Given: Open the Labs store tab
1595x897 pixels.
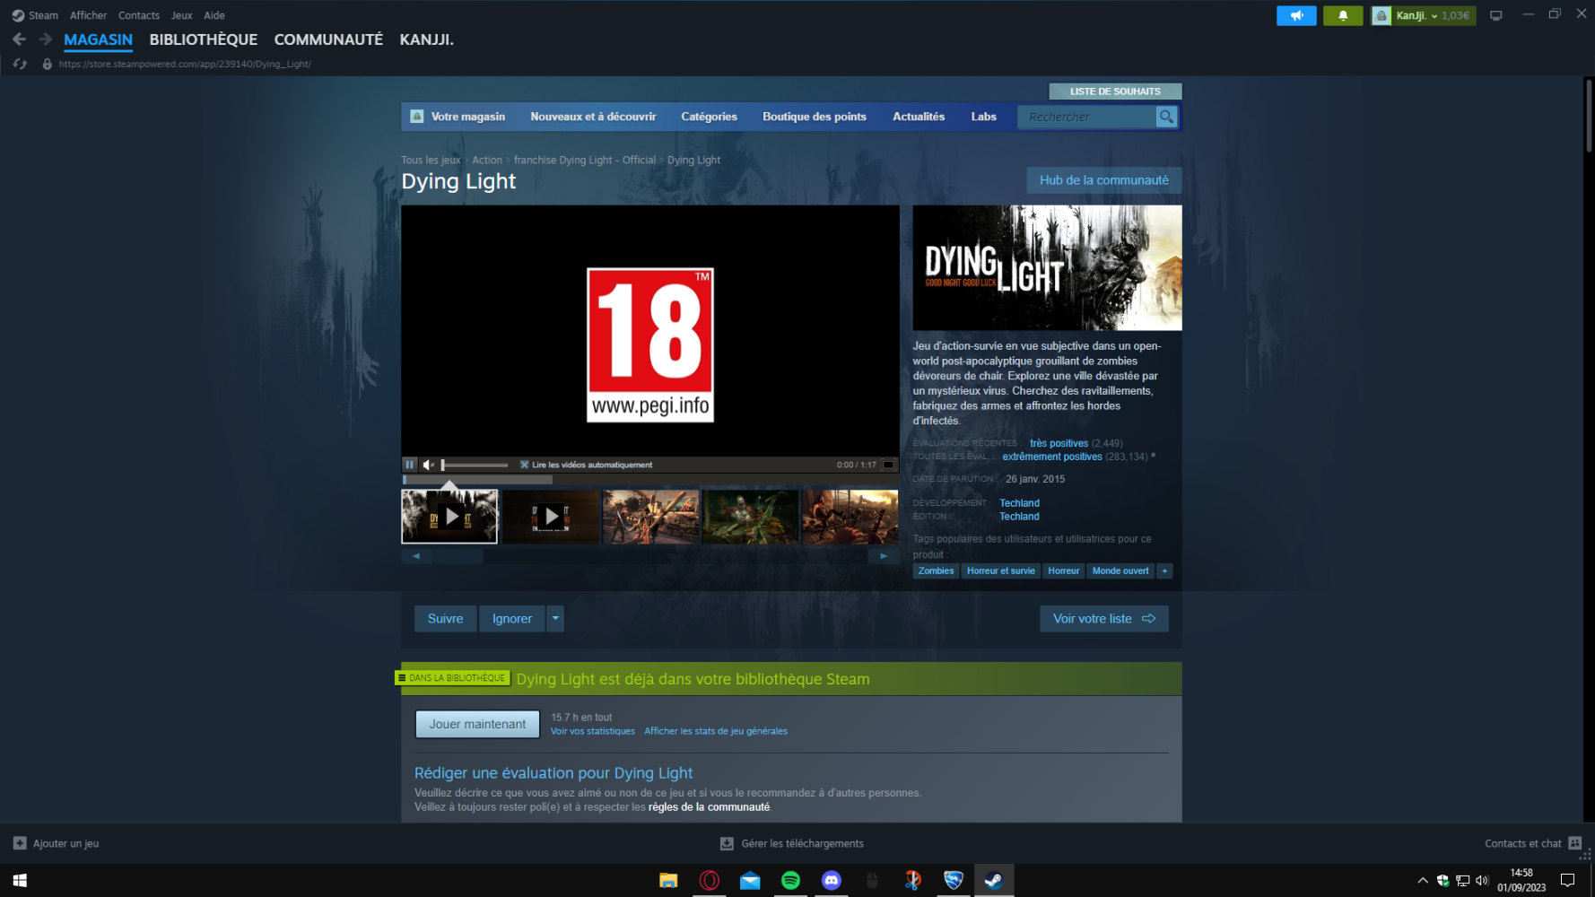Looking at the screenshot, I should point(983,117).
